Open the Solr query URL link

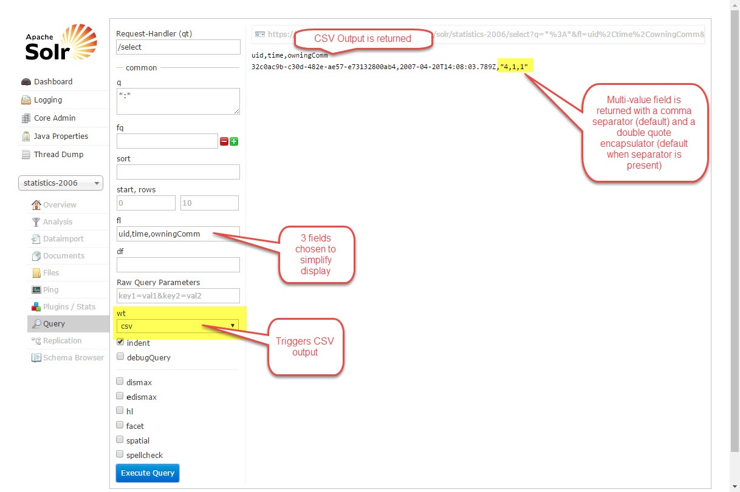coord(486,35)
